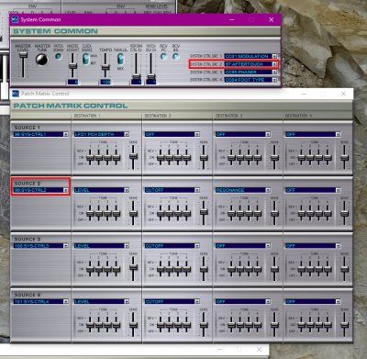Click the Master Level fader
The height and width of the screenshot is (359, 367).
point(23,55)
